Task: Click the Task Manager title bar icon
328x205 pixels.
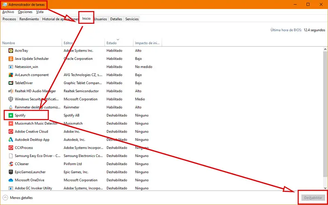Action: click(x=5, y=5)
